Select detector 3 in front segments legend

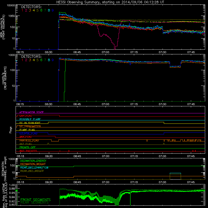[30, 10]
